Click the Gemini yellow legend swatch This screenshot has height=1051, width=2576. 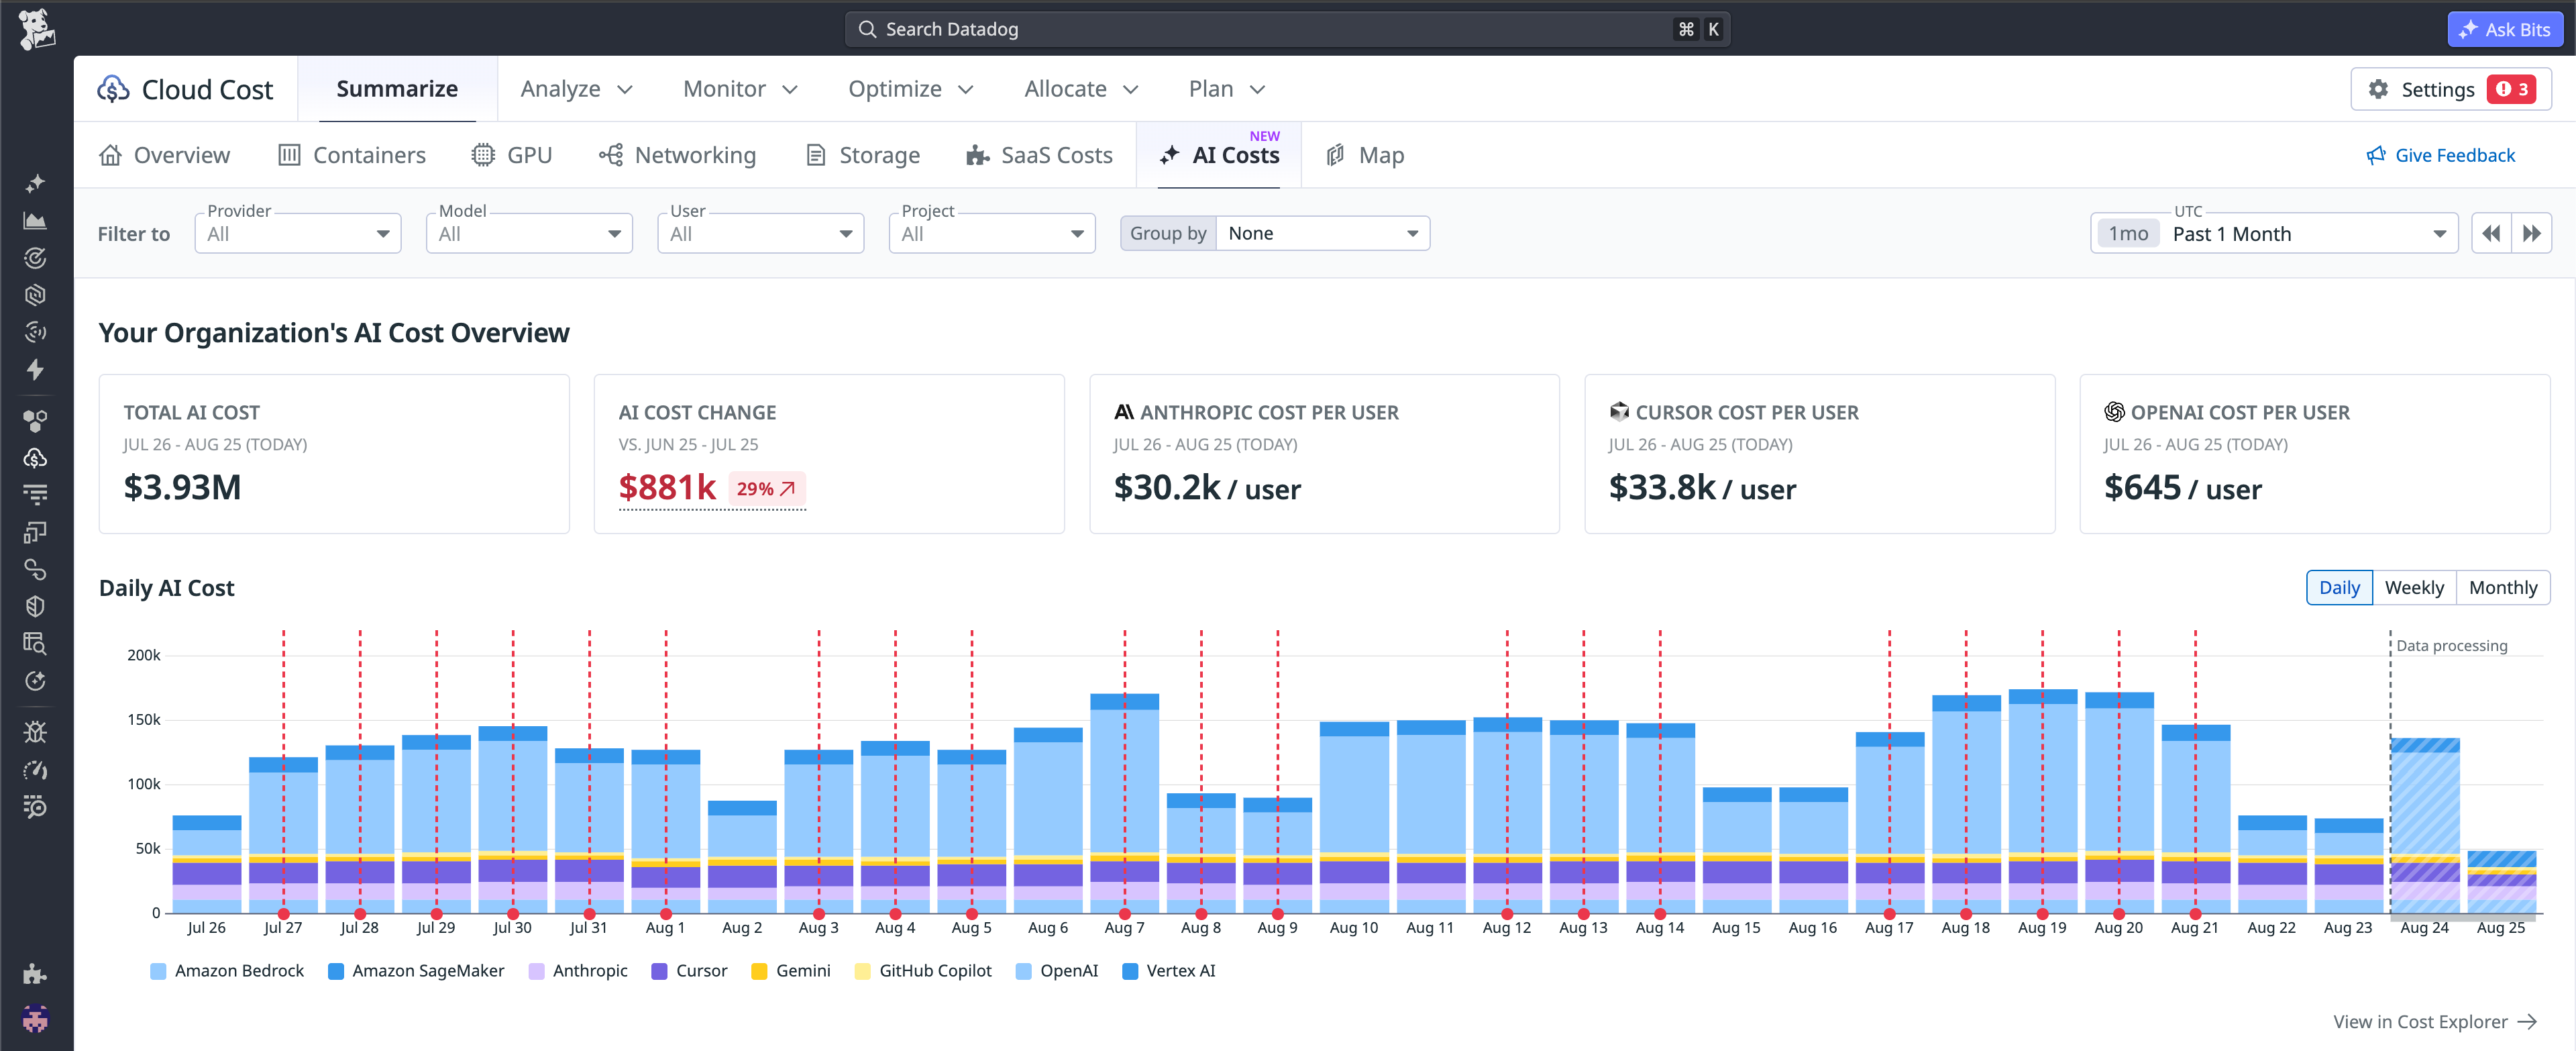[759, 971]
